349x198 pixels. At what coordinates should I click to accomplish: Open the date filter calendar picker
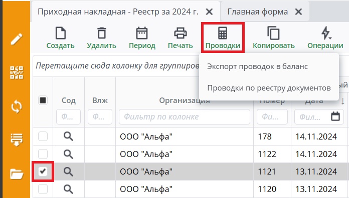click(335, 116)
